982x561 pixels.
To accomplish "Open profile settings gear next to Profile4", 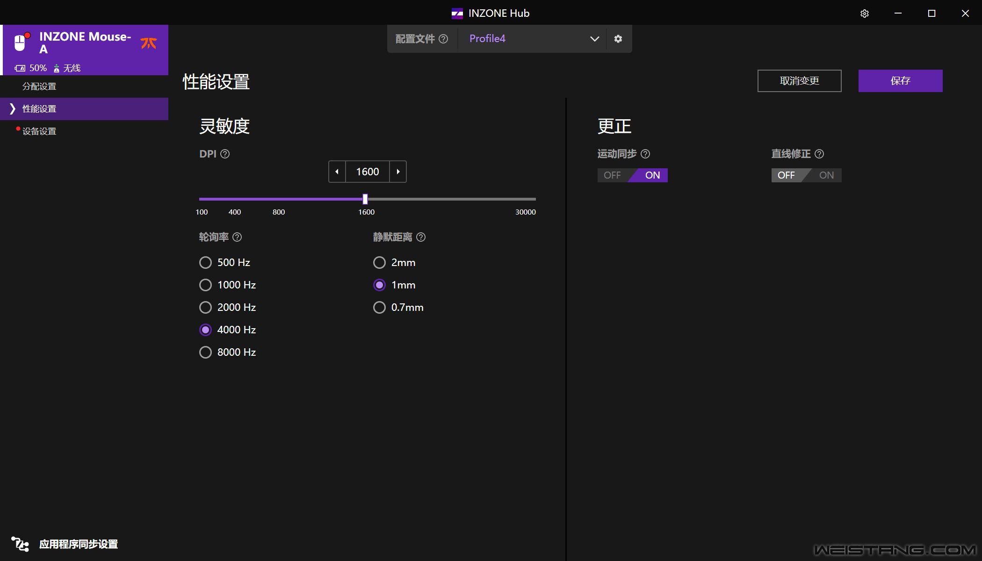I will pos(618,39).
